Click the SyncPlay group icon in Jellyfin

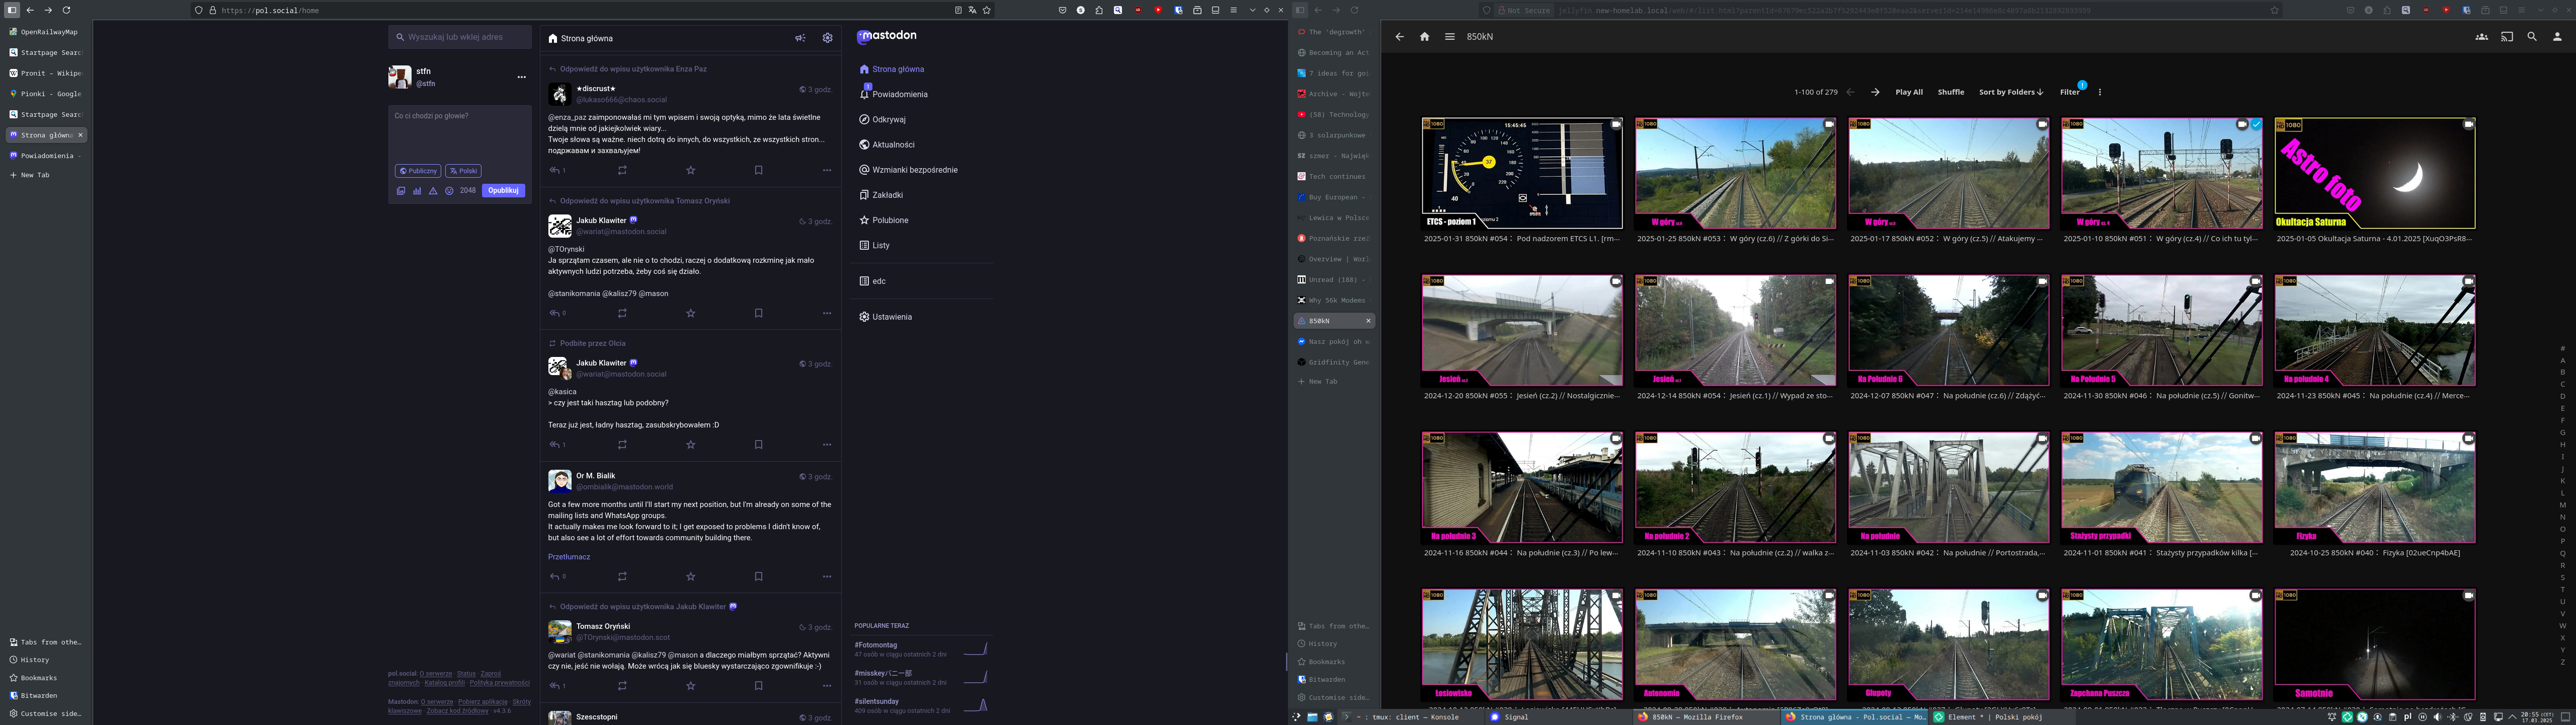2481,37
